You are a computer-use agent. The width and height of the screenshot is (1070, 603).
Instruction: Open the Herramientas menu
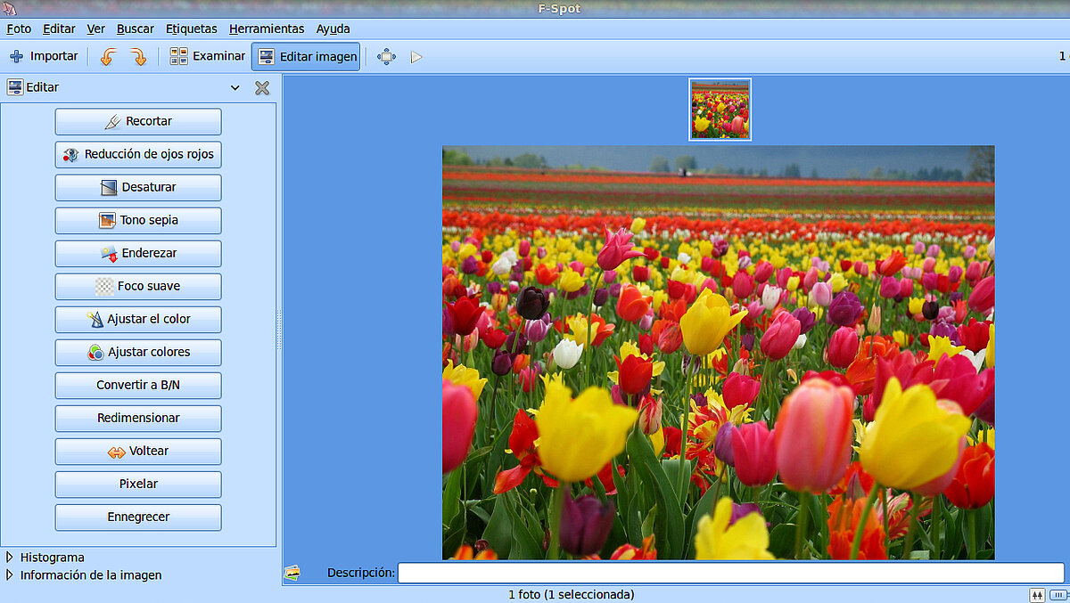coord(266,29)
